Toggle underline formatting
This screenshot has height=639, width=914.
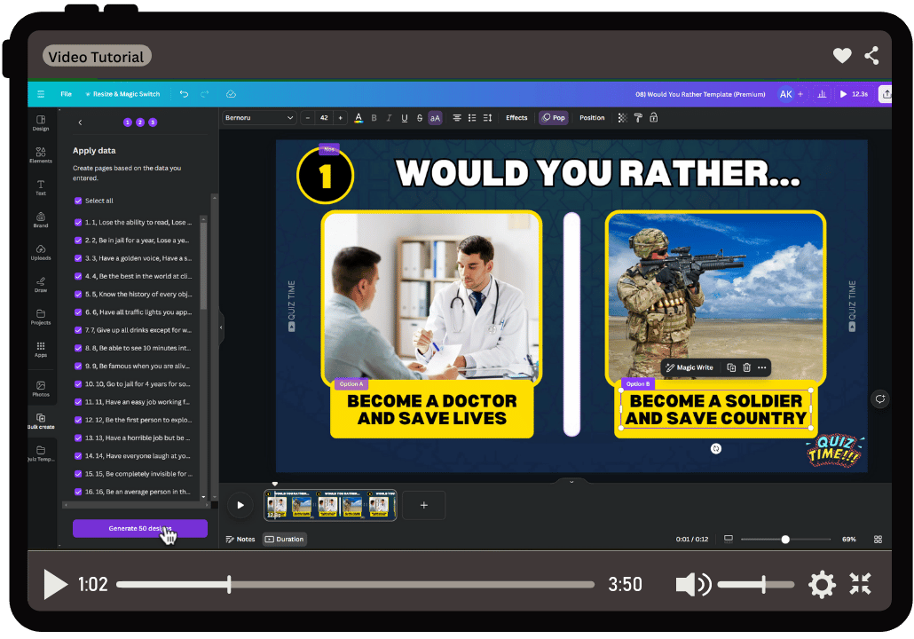(x=405, y=118)
